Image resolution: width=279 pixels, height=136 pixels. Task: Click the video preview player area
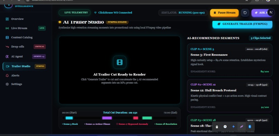pyautogui.click(x=119, y=70)
